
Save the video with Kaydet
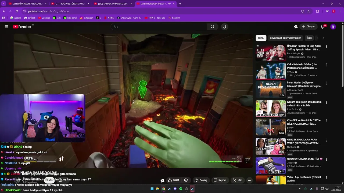pyautogui.click(x=220, y=180)
